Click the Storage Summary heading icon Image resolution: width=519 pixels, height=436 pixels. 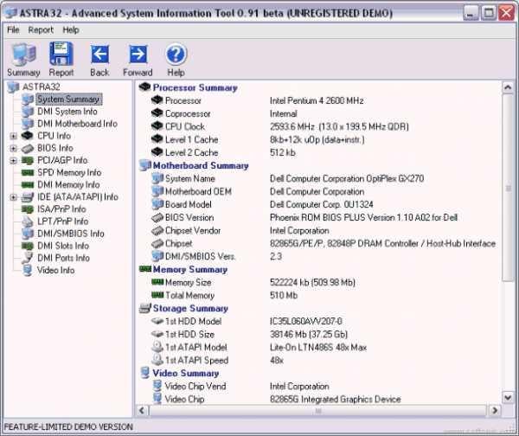coord(145,308)
